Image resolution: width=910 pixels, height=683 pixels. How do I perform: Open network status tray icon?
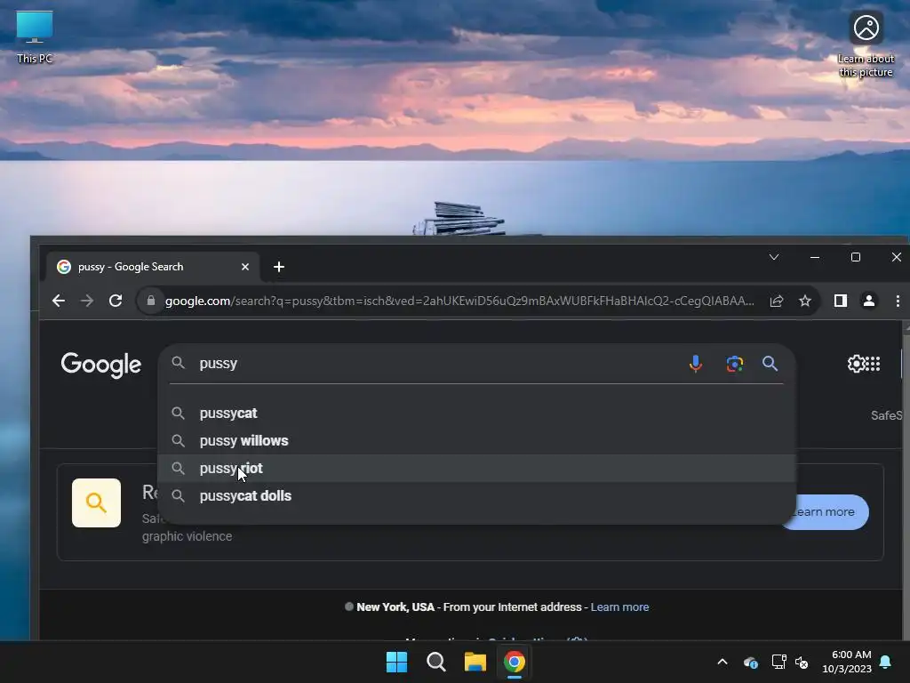778,662
